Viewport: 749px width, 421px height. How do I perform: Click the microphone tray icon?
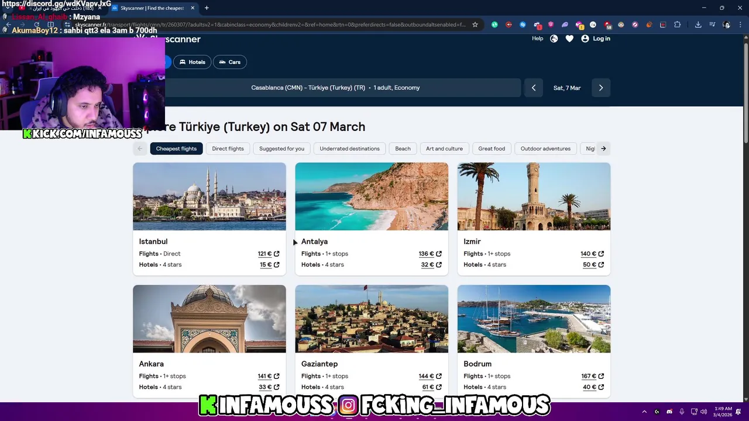682,412
